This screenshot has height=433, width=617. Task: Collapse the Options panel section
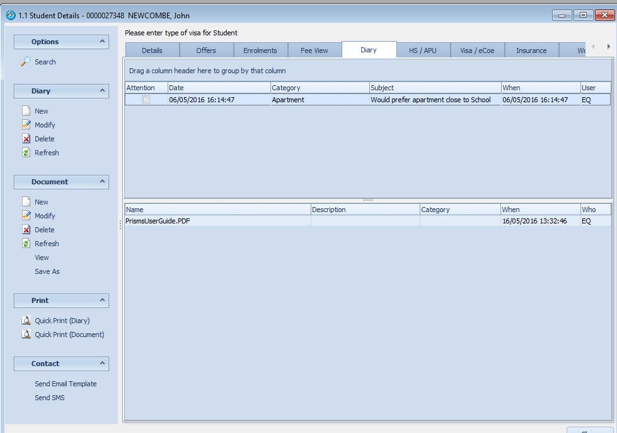click(102, 42)
